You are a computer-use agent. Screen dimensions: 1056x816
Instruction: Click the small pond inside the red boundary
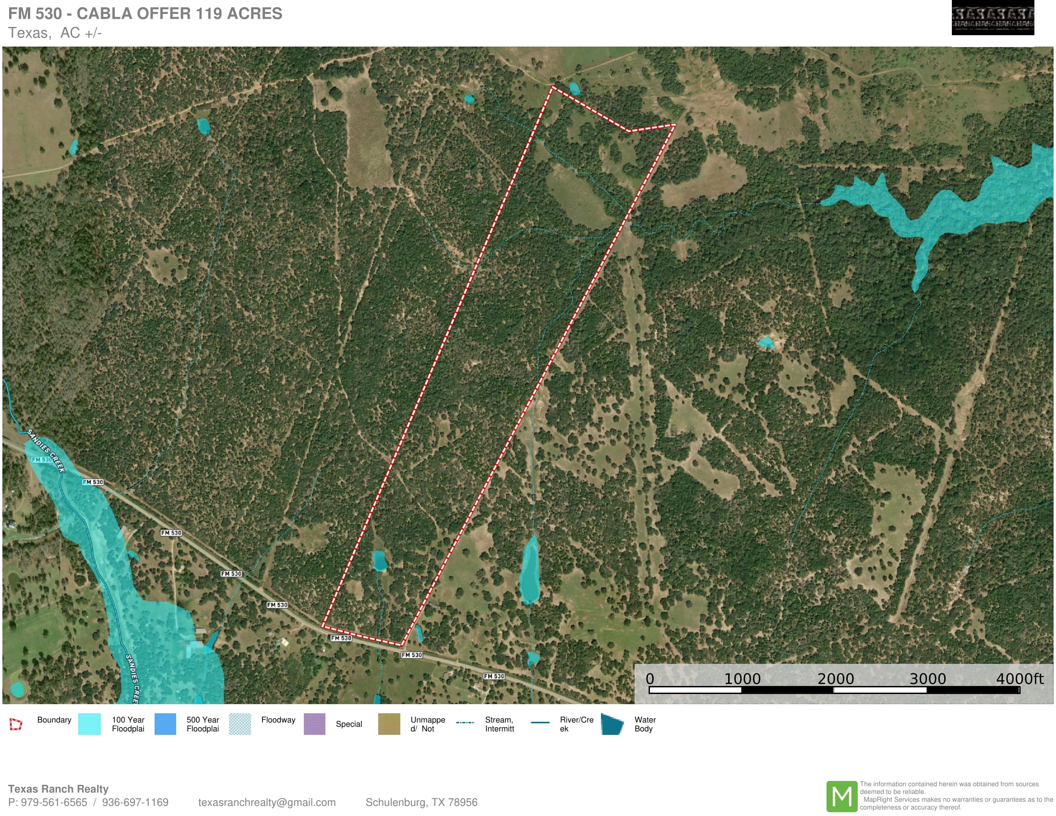coord(380,561)
